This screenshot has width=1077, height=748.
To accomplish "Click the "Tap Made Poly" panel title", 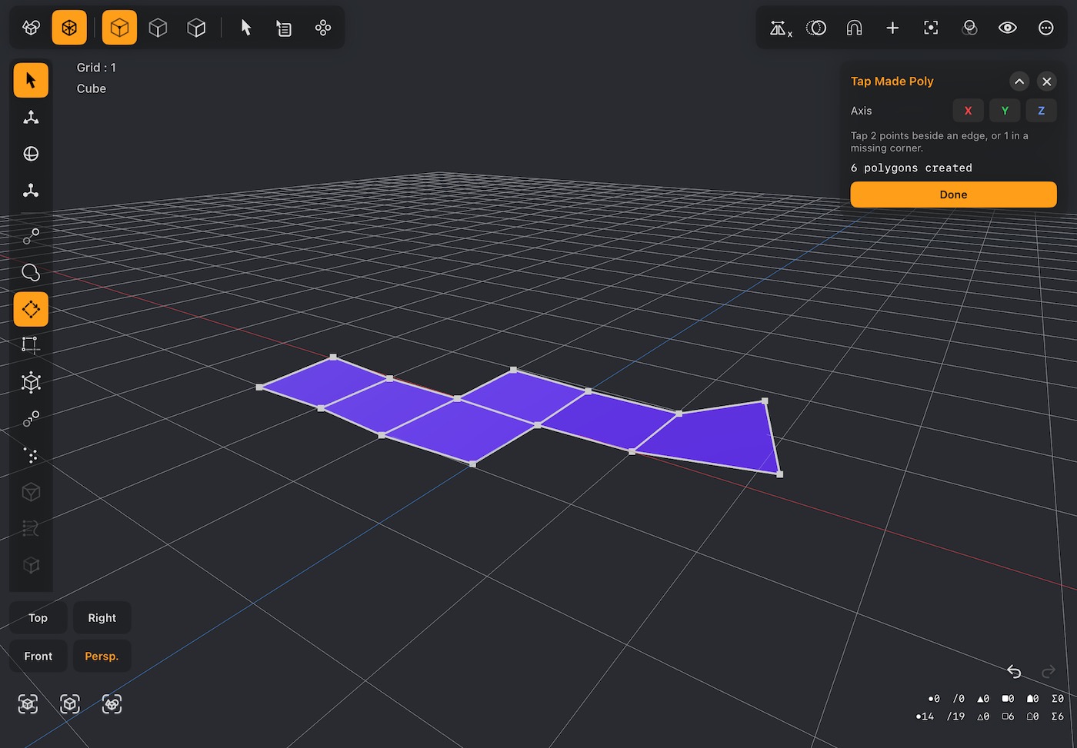I will [892, 81].
